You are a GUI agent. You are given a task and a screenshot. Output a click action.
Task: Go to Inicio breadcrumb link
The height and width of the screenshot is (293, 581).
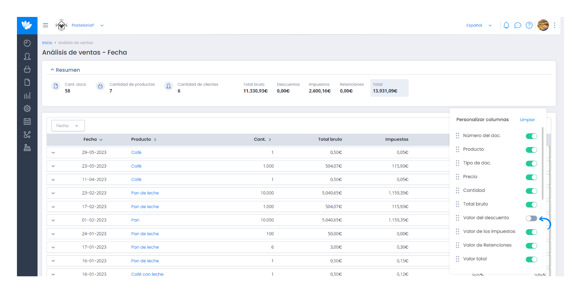[x=47, y=43]
